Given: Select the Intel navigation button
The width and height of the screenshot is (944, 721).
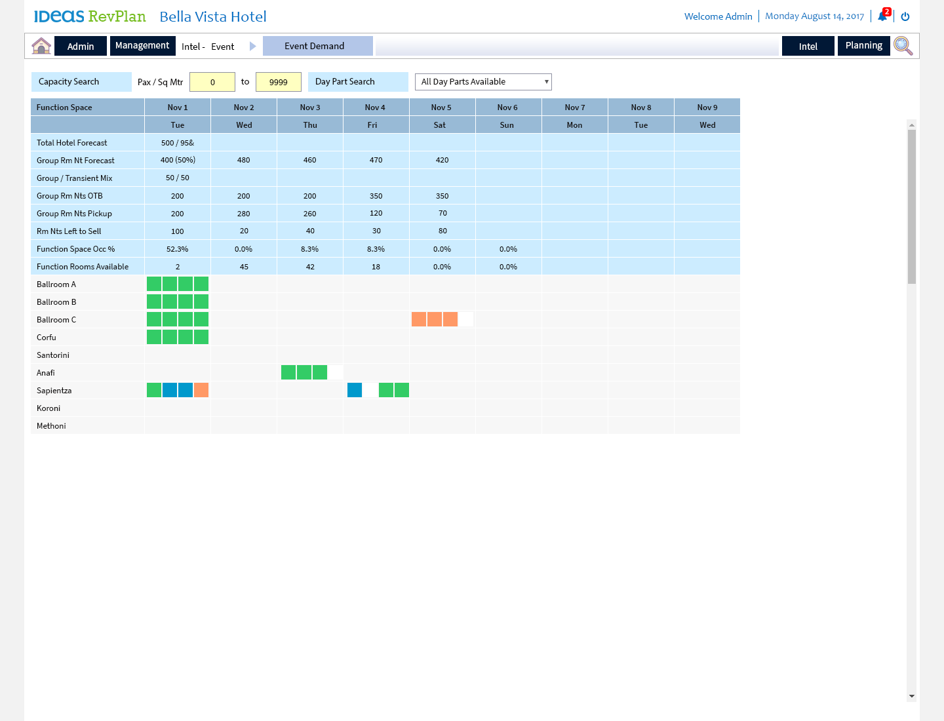Looking at the screenshot, I should [808, 47].
